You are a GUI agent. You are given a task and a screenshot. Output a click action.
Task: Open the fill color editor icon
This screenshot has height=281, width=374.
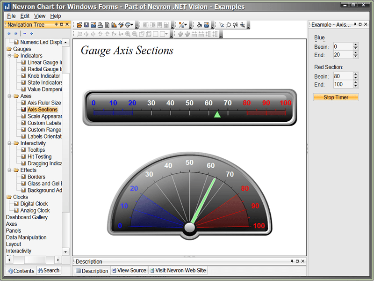[199, 24]
